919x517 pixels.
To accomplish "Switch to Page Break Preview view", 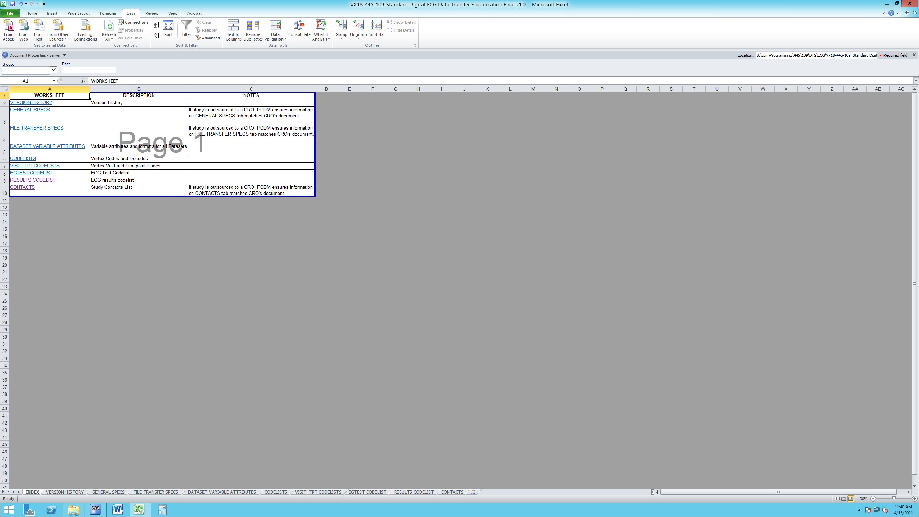I will (850, 499).
